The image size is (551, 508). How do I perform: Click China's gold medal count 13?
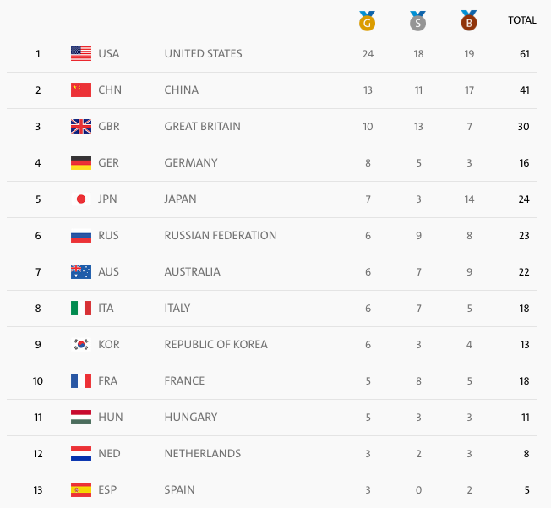coord(368,90)
